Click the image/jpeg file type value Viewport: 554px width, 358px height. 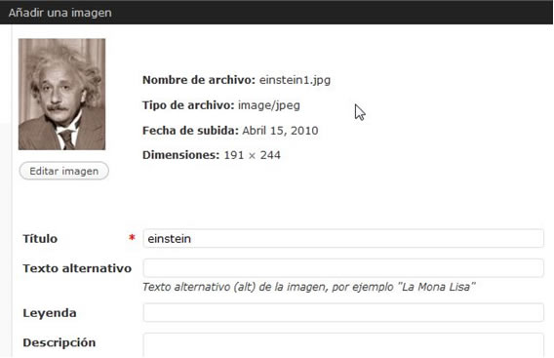pos(269,105)
